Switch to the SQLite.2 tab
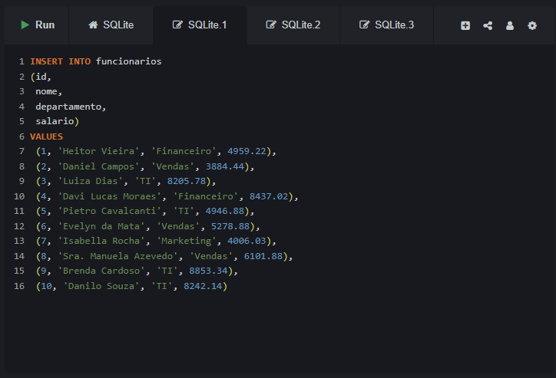Screen dimensions: 556x378 293,25
